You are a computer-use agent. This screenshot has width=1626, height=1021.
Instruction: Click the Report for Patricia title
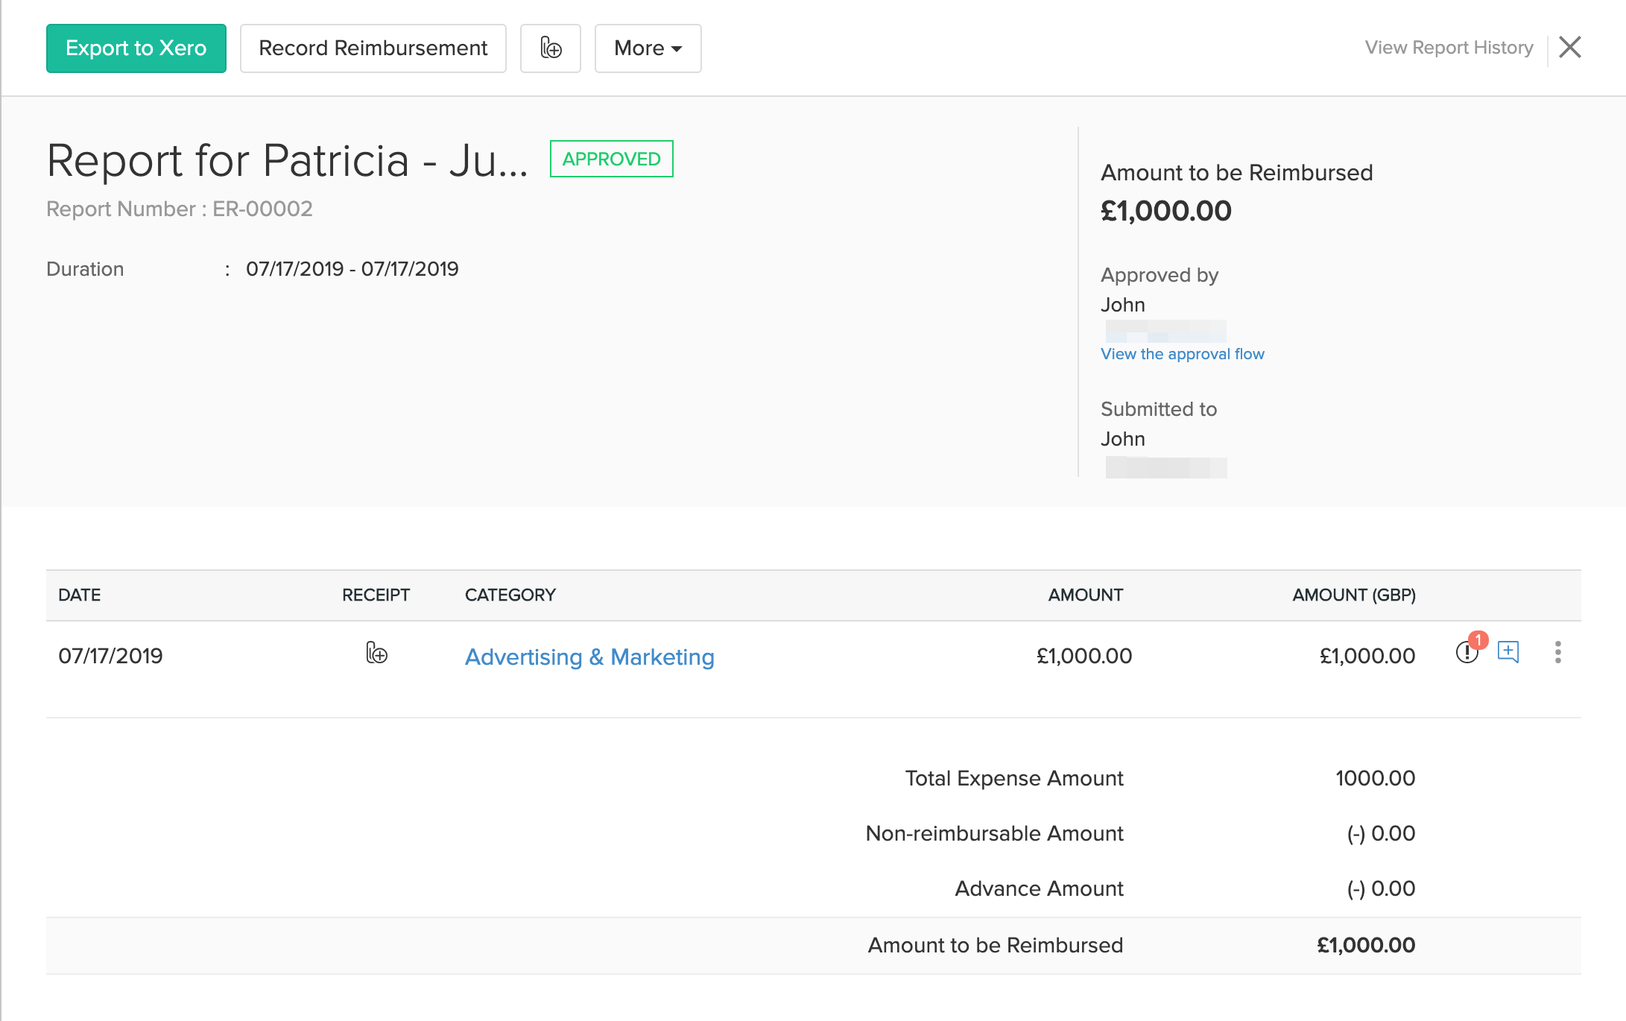pyautogui.click(x=287, y=160)
